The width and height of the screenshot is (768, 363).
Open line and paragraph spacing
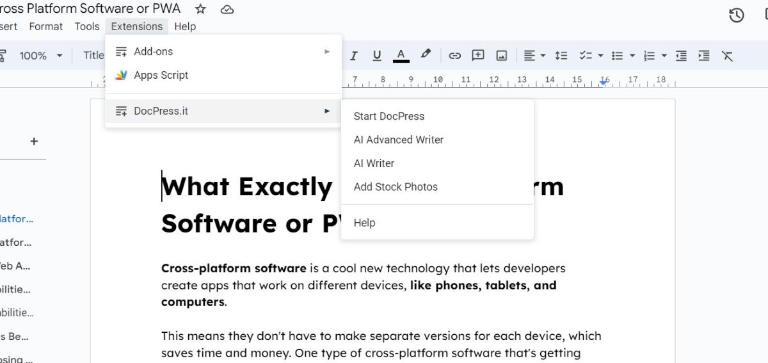(561, 56)
